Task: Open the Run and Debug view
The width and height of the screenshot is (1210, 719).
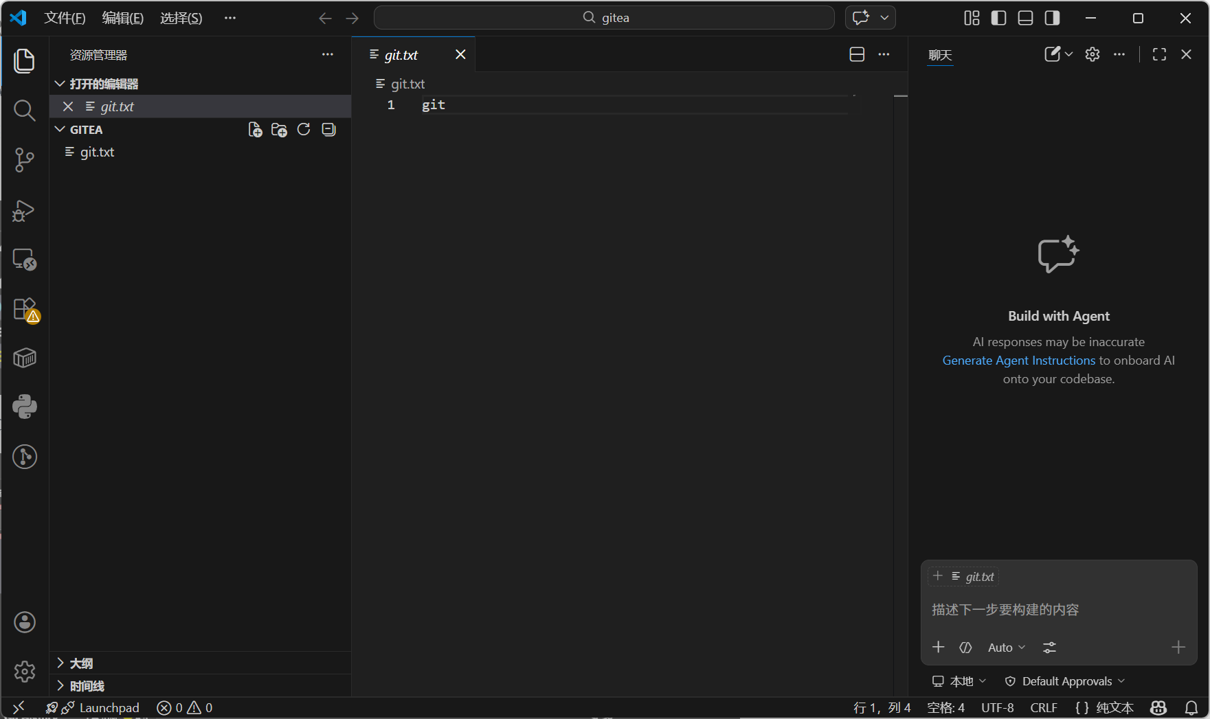Action: (24, 211)
